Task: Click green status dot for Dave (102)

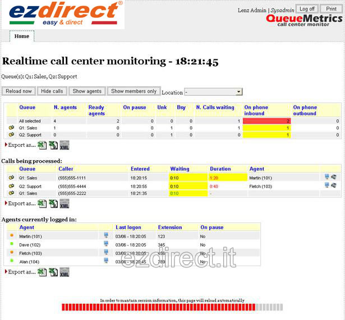Action: pos(12,244)
